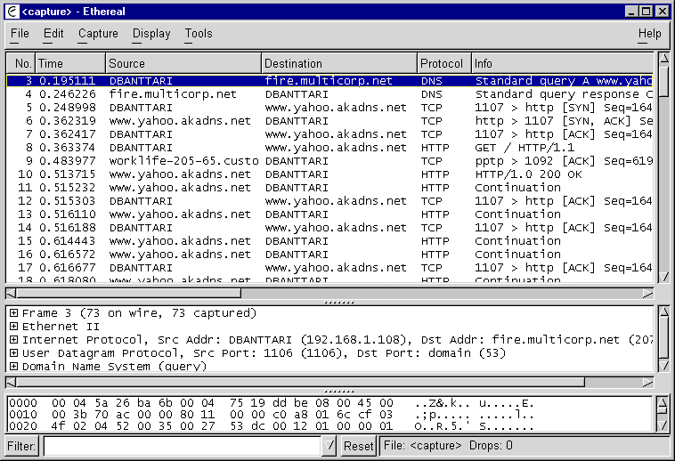The image size is (675, 461).
Task: Expand the Internet Protocol tree node
Action: coord(13,340)
